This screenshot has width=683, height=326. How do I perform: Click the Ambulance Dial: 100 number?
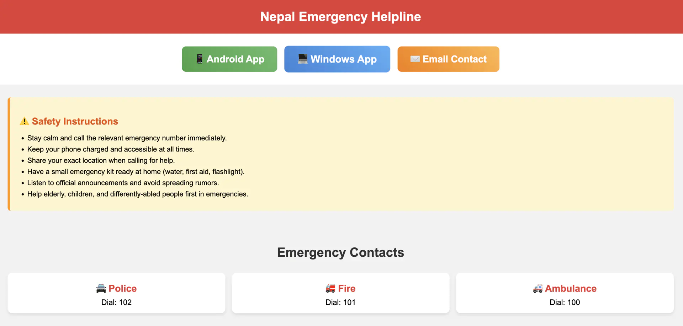tap(565, 303)
